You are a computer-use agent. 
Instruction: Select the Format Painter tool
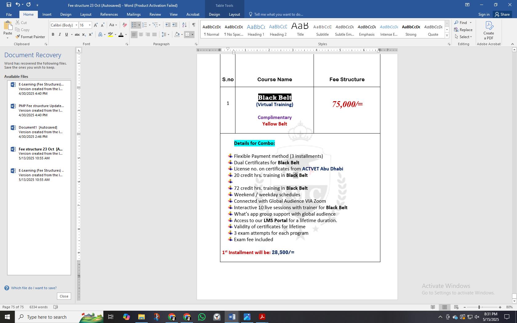pos(30,37)
